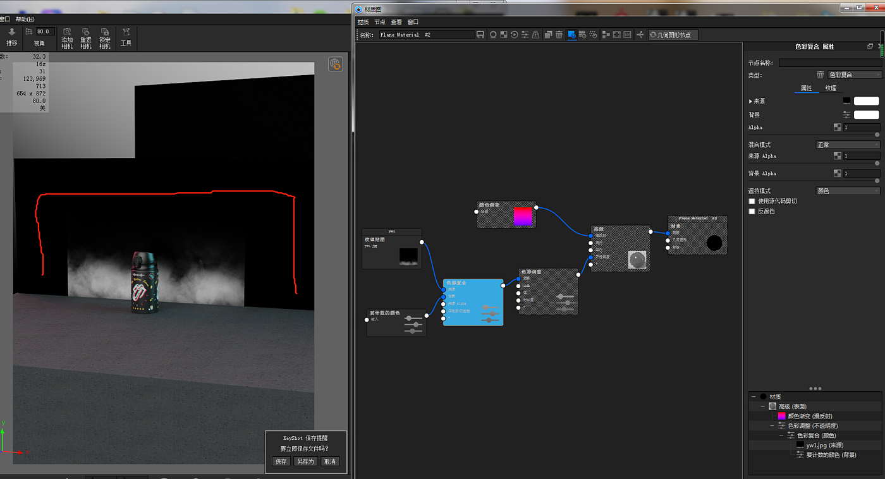
Task: Click the Add Camera (添加相机) icon
Action: point(67,32)
